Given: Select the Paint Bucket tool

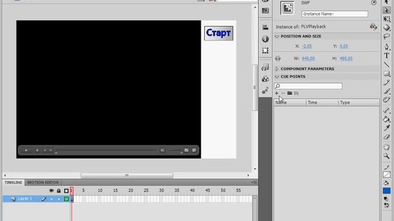Looking at the screenshot, I should [x=387, y=119].
